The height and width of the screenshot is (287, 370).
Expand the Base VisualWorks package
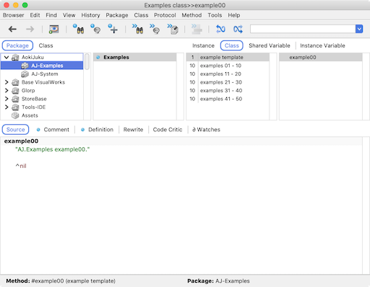pos(7,82)
